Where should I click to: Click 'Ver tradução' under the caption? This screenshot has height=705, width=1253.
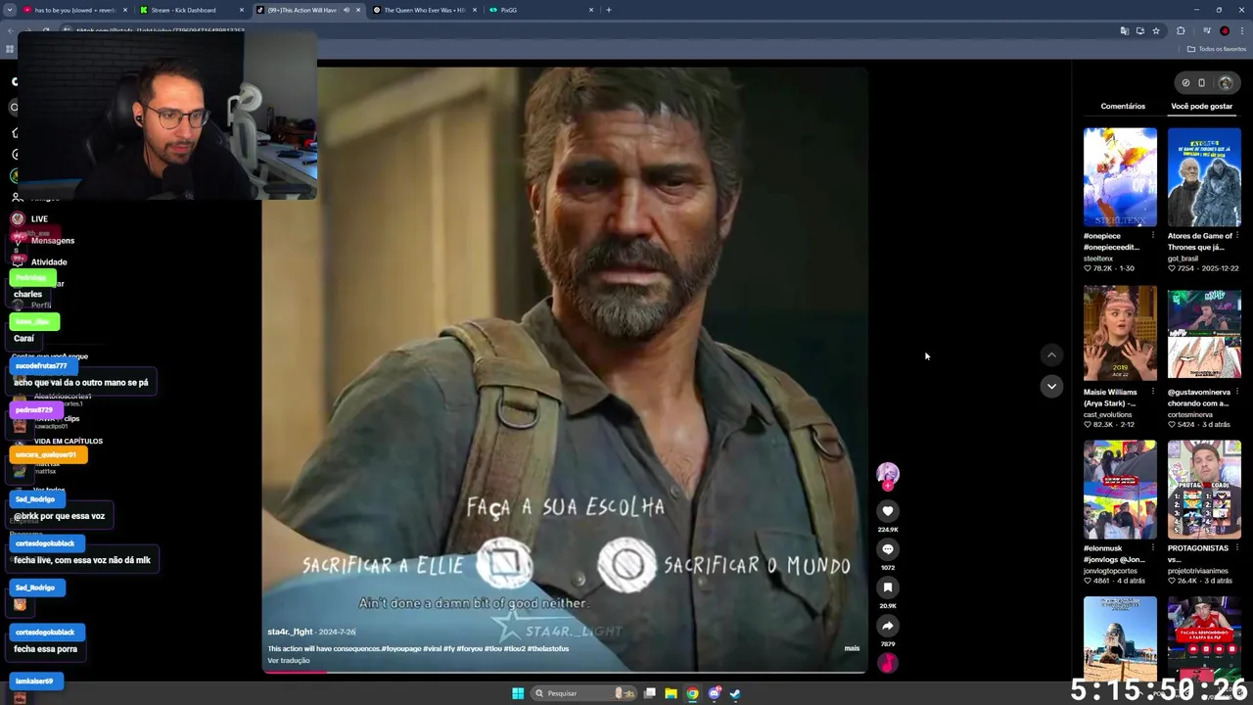[288, 660]
